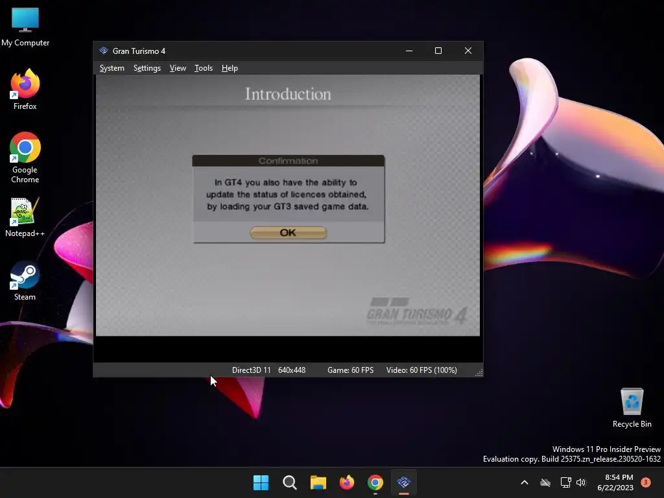
Task: Open notifications badge showing 3
Action: [646, 482]
